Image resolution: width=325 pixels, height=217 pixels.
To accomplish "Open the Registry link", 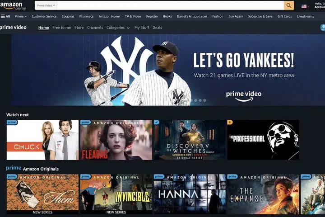I will [x=152, y=16].
